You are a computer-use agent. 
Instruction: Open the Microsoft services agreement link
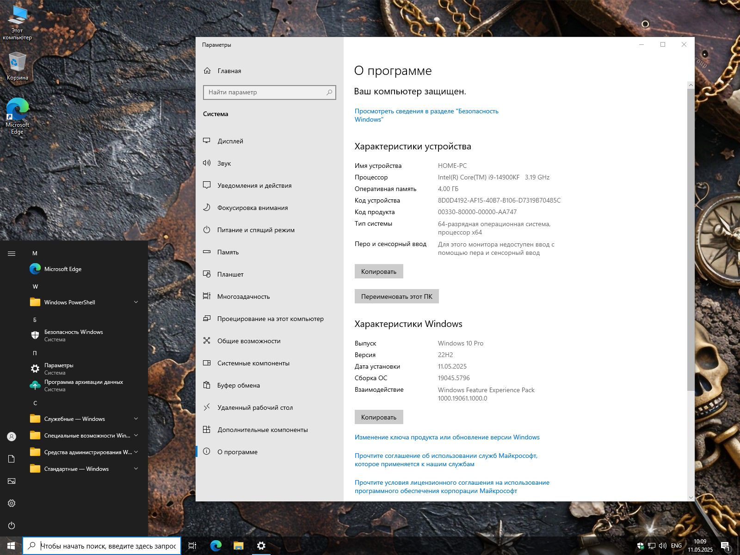[x=446, y=460]
